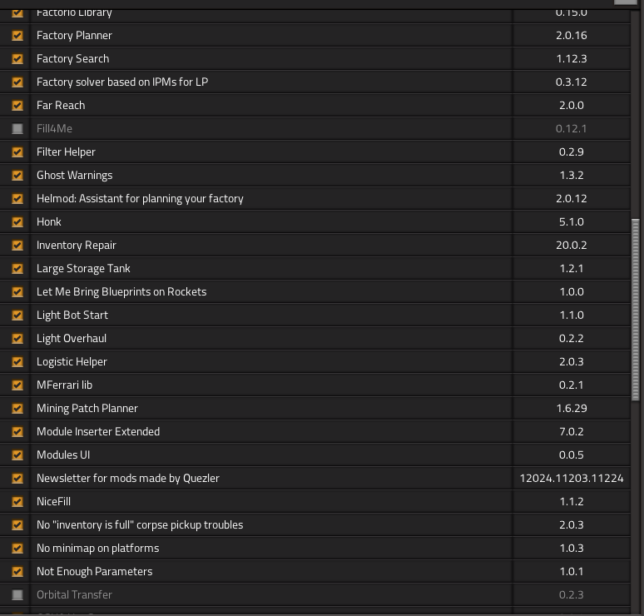Image resolution: width=644 pixels, height=616 pixels.
Task: Click version 20.0.2 of Inventory Repair
Action: (x=572, y=246)
